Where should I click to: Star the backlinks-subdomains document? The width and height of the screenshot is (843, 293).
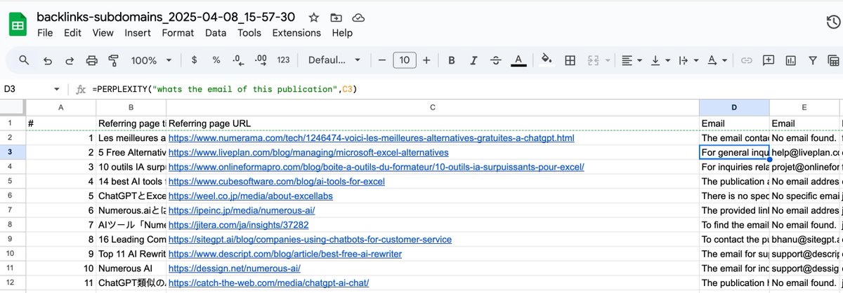pos(314,17)
